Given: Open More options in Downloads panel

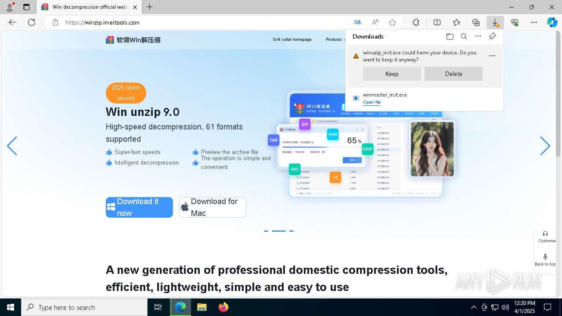Looking at the screenshot, I should 478,36.
